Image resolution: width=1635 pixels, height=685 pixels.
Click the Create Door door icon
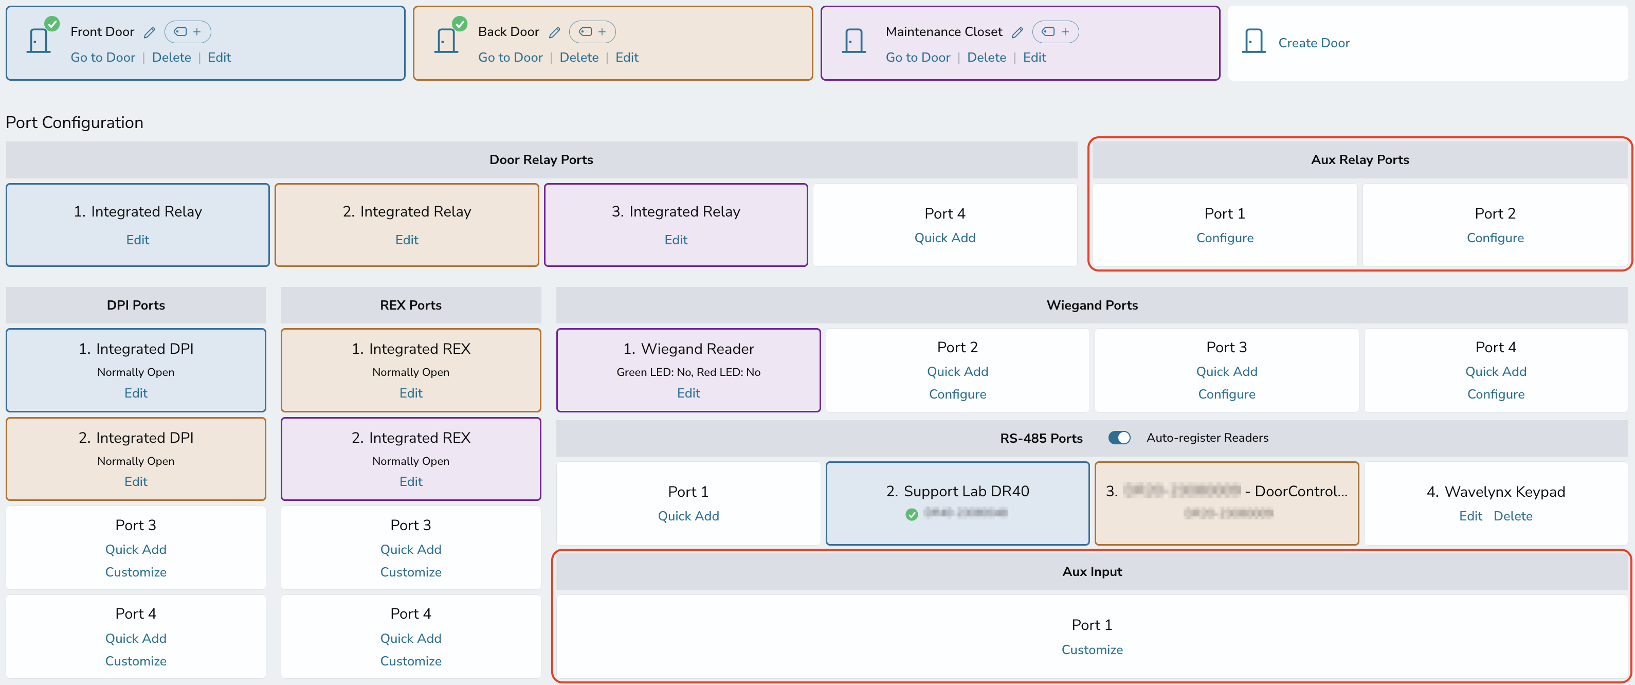click(x=1254, y=41)
